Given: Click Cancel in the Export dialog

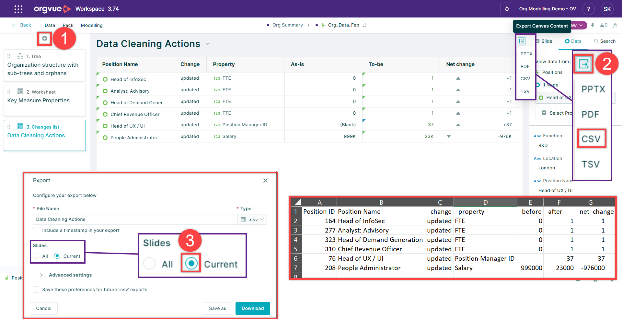Looking at the screenshot, I should [44, 308].
